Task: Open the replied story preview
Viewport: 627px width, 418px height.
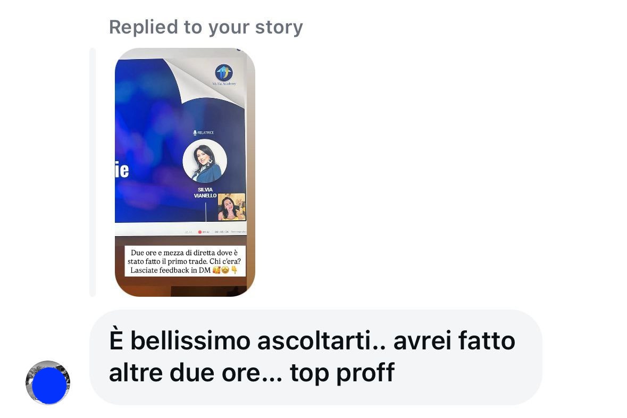Action: pos(185,172)
